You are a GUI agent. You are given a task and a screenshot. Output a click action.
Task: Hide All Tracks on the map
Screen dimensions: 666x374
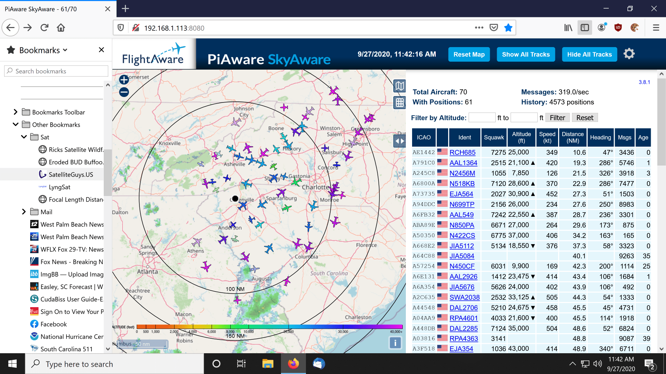pos(589,54)
